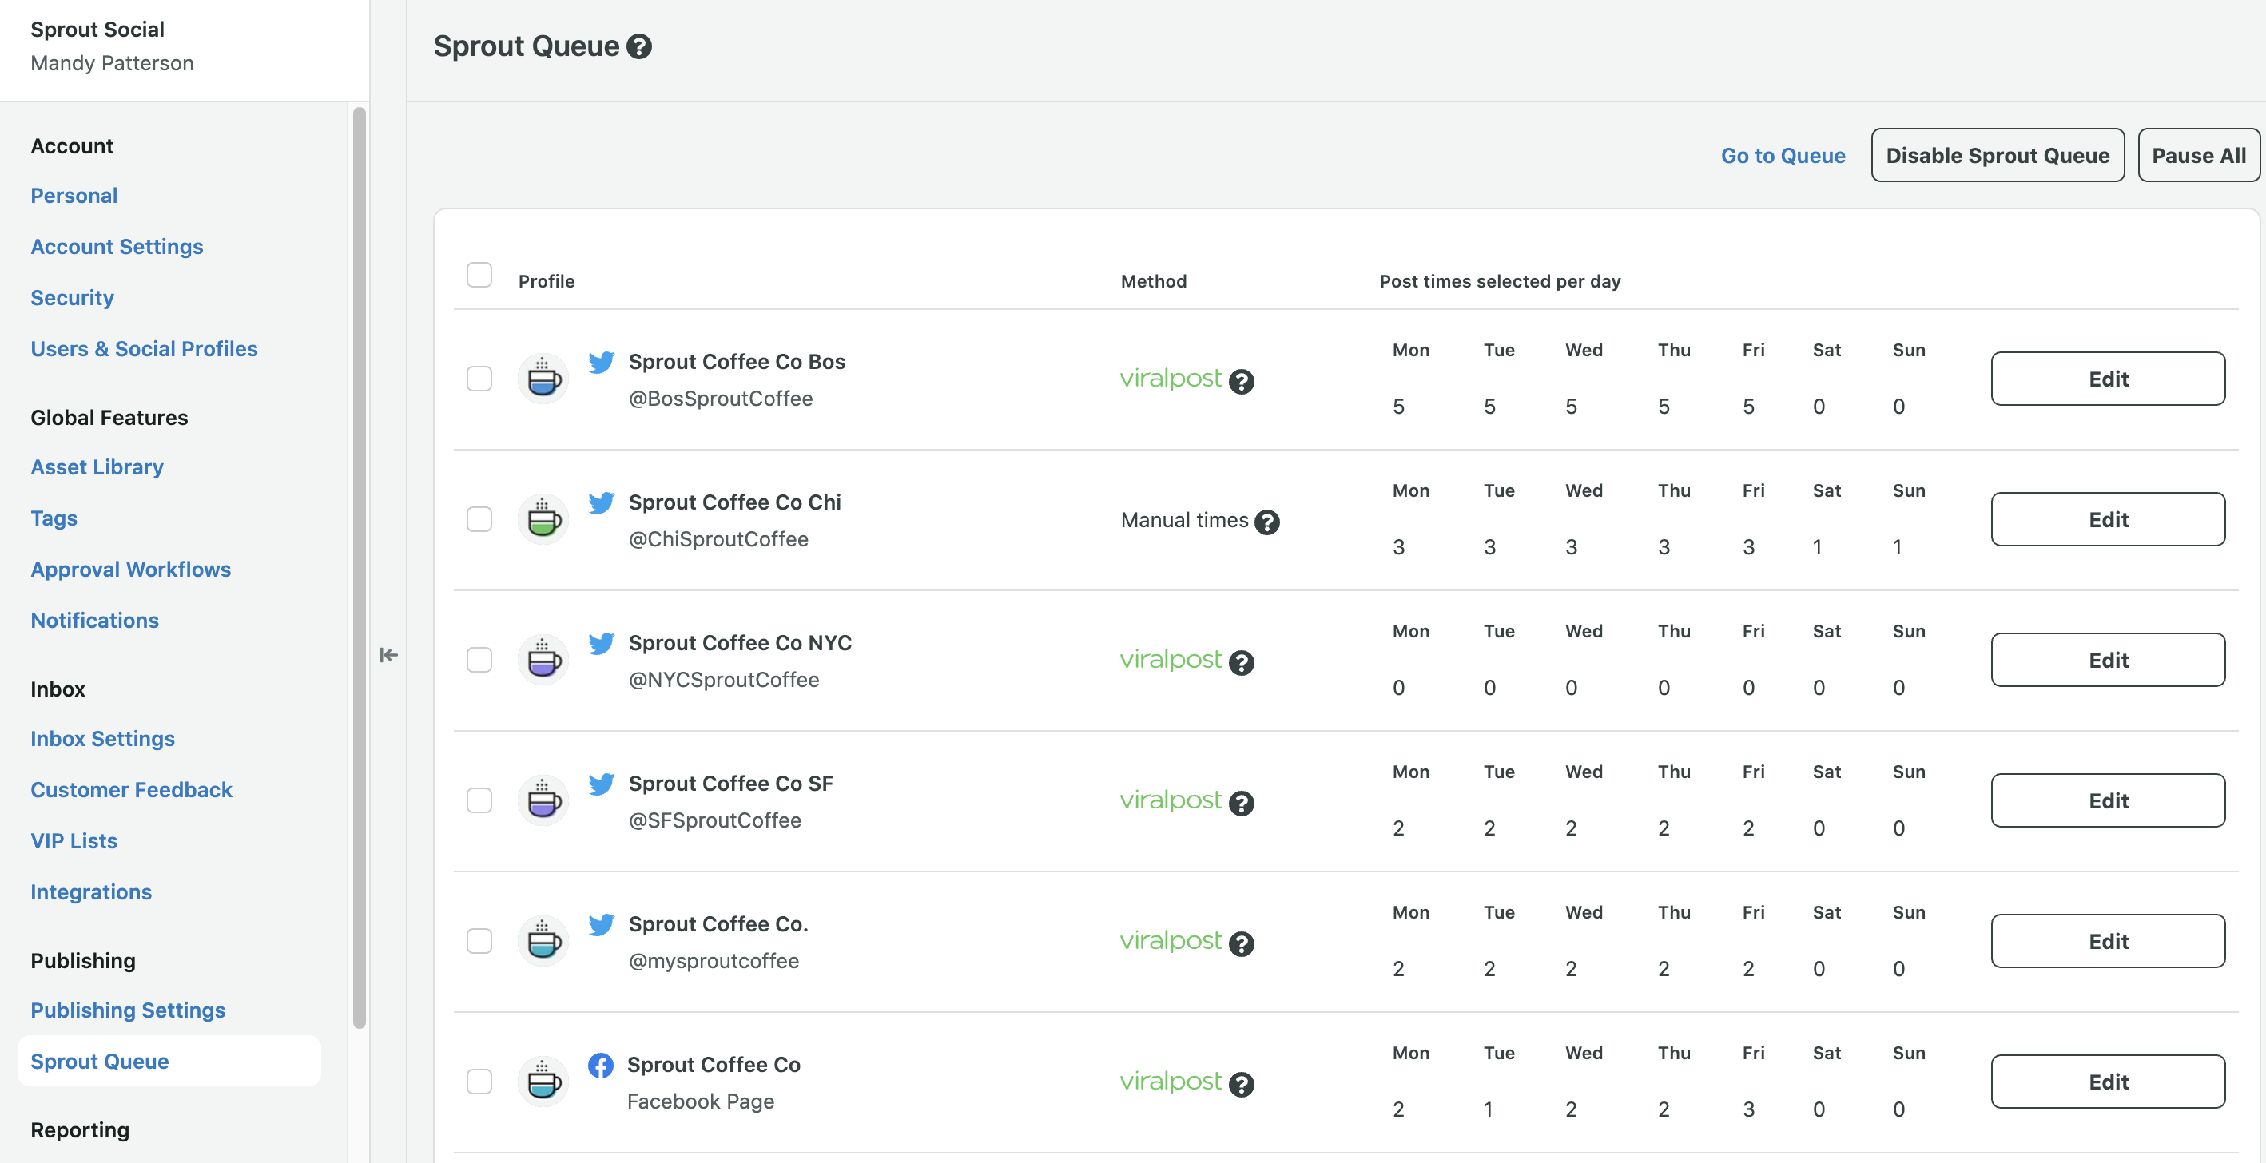Collapse the settings sidebar using the arrow icon

(389, 655)
